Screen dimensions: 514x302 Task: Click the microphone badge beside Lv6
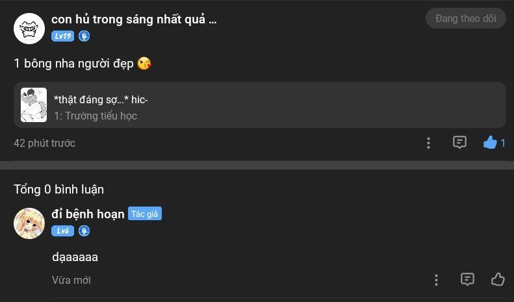[84, 231]
